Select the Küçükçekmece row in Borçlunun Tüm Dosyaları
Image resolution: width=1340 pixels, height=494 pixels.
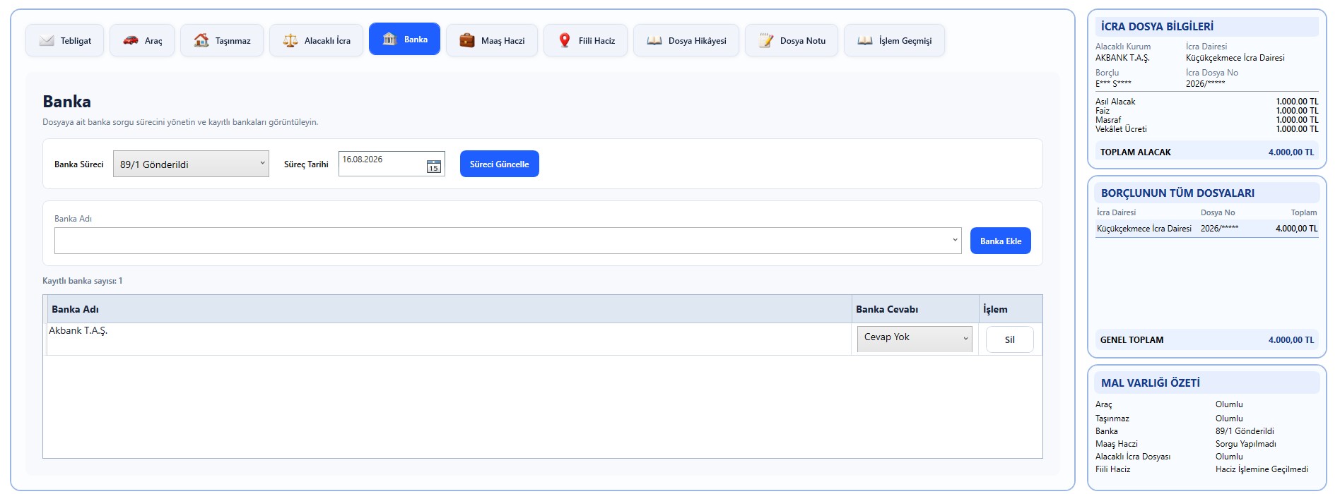1207,229
